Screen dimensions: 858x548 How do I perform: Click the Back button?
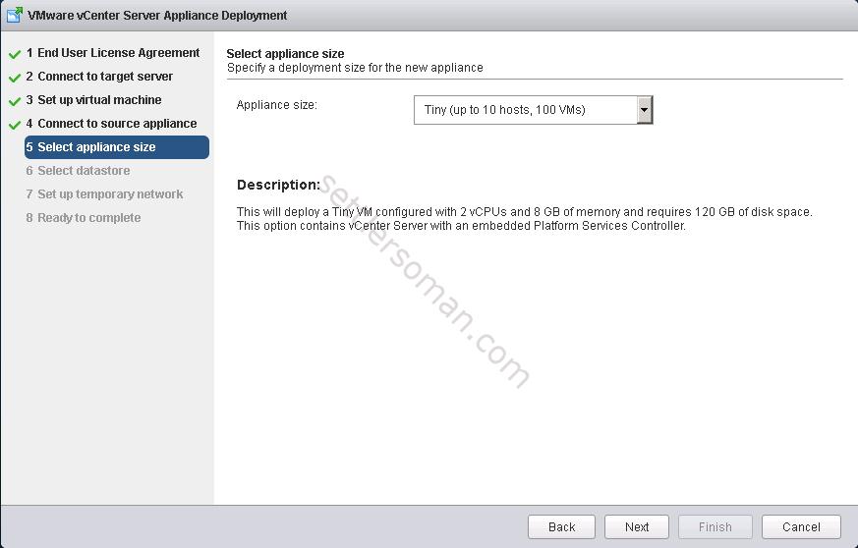point(561,526)
